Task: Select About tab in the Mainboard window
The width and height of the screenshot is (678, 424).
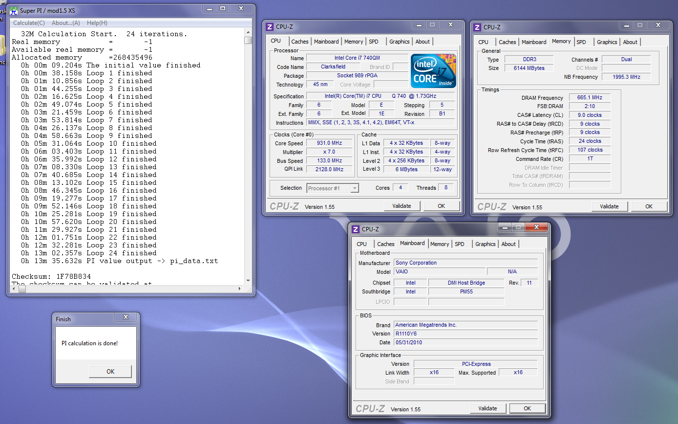Action: point(508,244)
